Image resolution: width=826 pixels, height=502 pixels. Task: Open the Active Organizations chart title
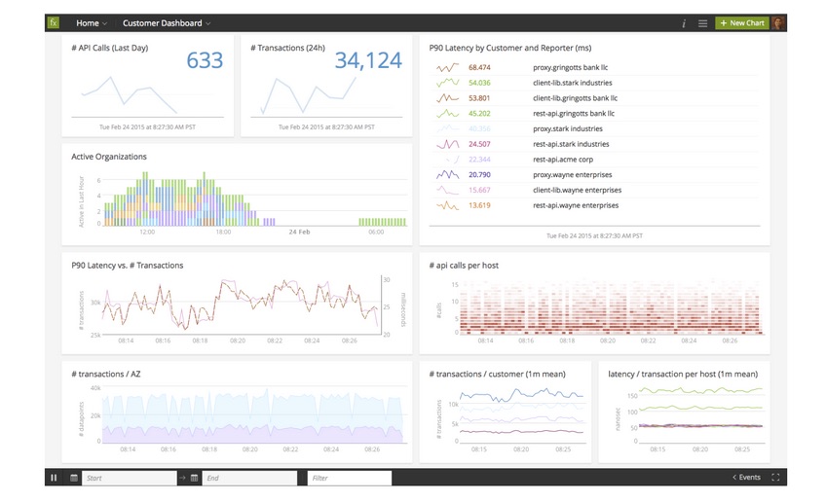[x=109, y=157]
